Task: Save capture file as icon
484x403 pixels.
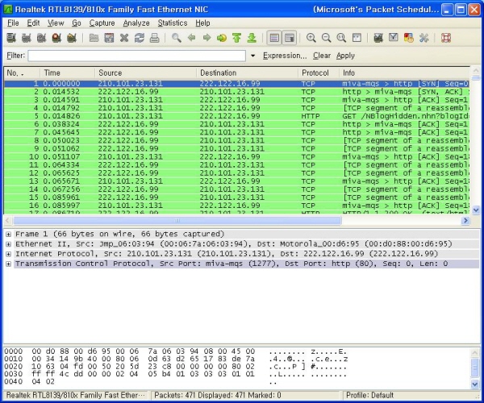Action: (109, 38)
